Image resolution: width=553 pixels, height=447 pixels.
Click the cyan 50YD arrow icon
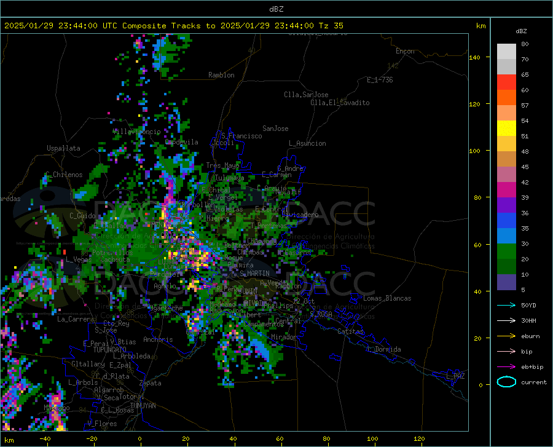click(x=506, y=305)
